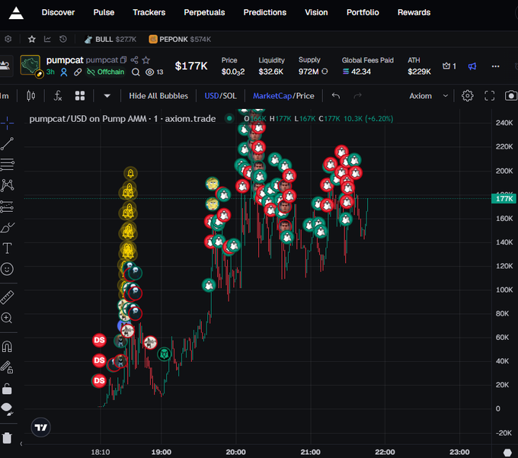Redo the chart action
The height and width of the screenshot is (458, 518).
click(357, 96)
